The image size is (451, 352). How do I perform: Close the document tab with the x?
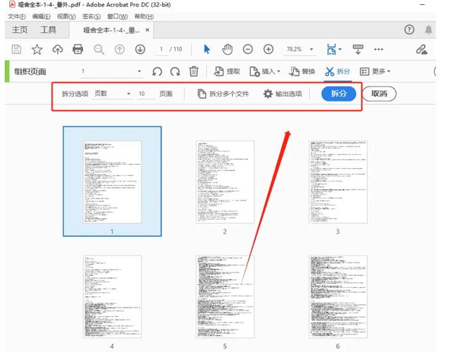click(147, 30)
